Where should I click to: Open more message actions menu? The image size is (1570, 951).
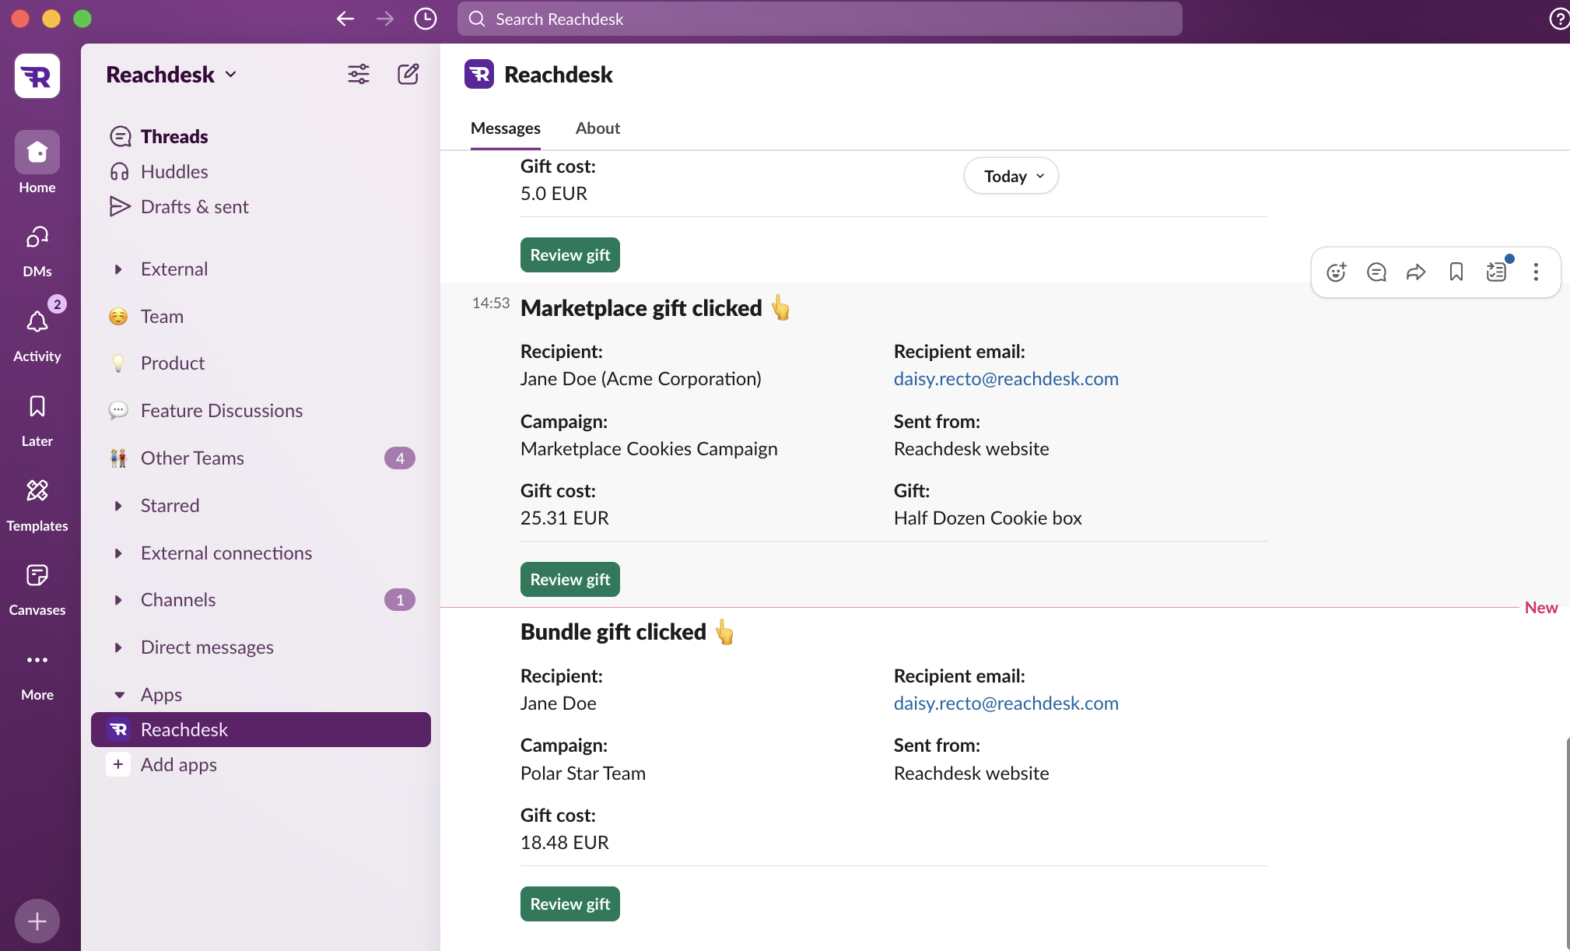[x=1536, y=272]
